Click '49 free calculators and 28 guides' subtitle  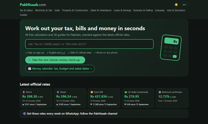point(77,35)
